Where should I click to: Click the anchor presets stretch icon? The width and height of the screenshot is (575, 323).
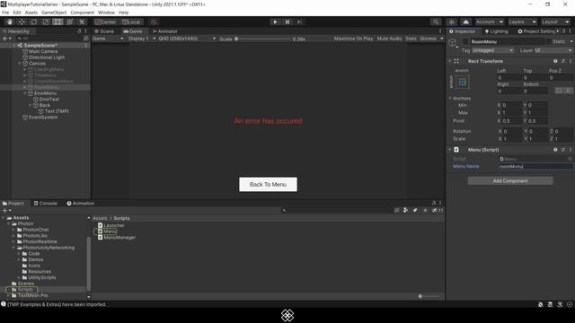click(463, 82)
